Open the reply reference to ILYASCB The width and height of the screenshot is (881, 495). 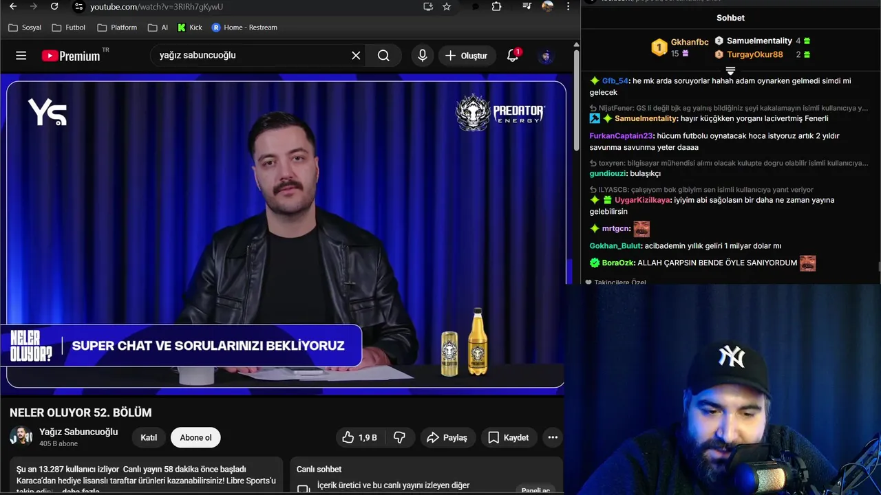pos(701,189)
